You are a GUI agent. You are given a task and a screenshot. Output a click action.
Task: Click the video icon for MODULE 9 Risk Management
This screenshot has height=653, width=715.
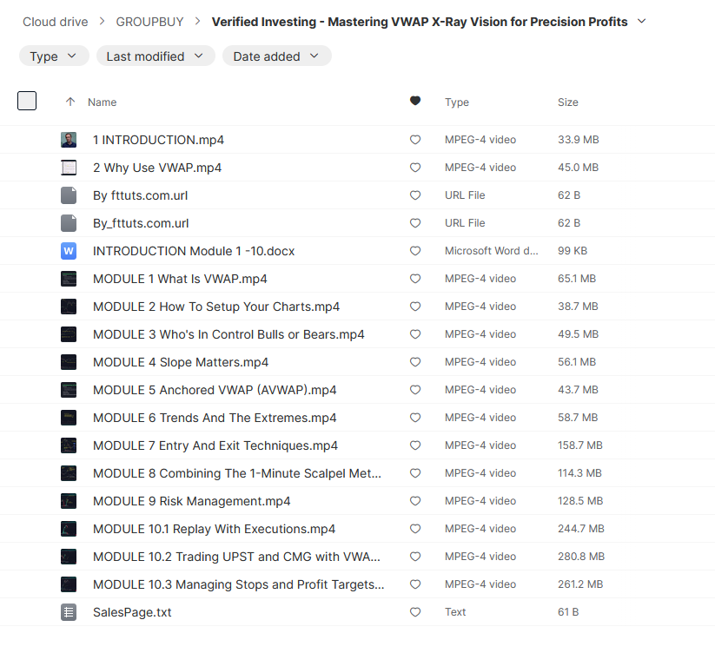69,501
